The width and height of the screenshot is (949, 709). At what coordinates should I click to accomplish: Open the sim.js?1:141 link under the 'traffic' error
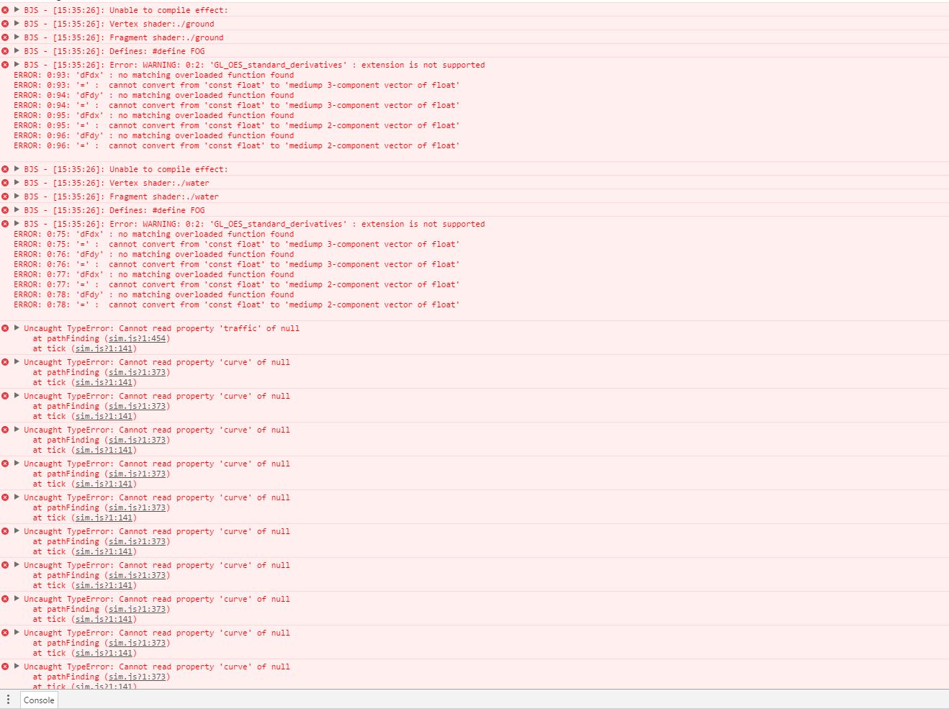(x=104, y=348)
